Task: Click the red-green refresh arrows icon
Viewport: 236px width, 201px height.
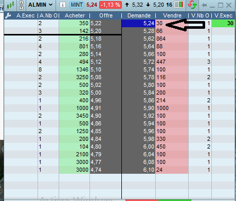Action: [192, 5]
